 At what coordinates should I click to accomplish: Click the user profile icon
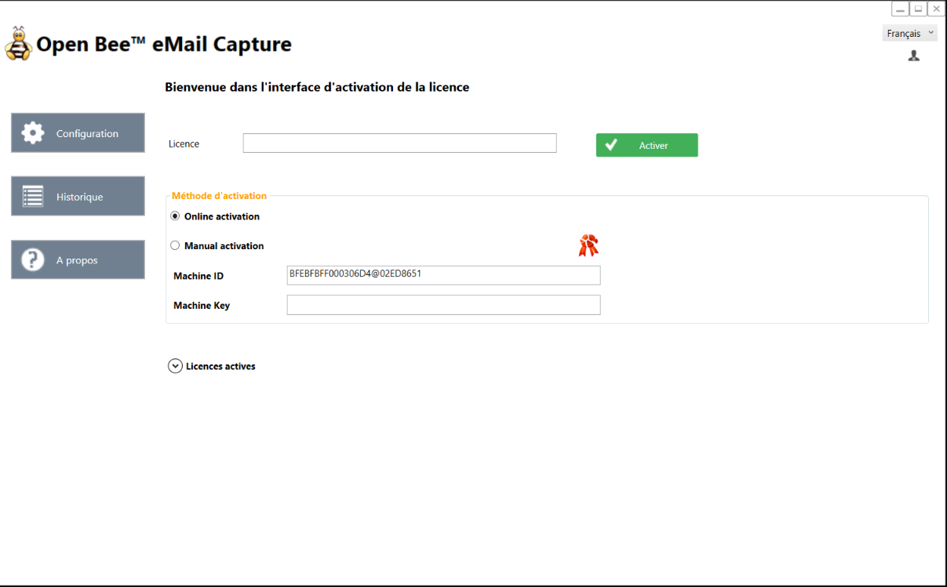coord(913,56)
